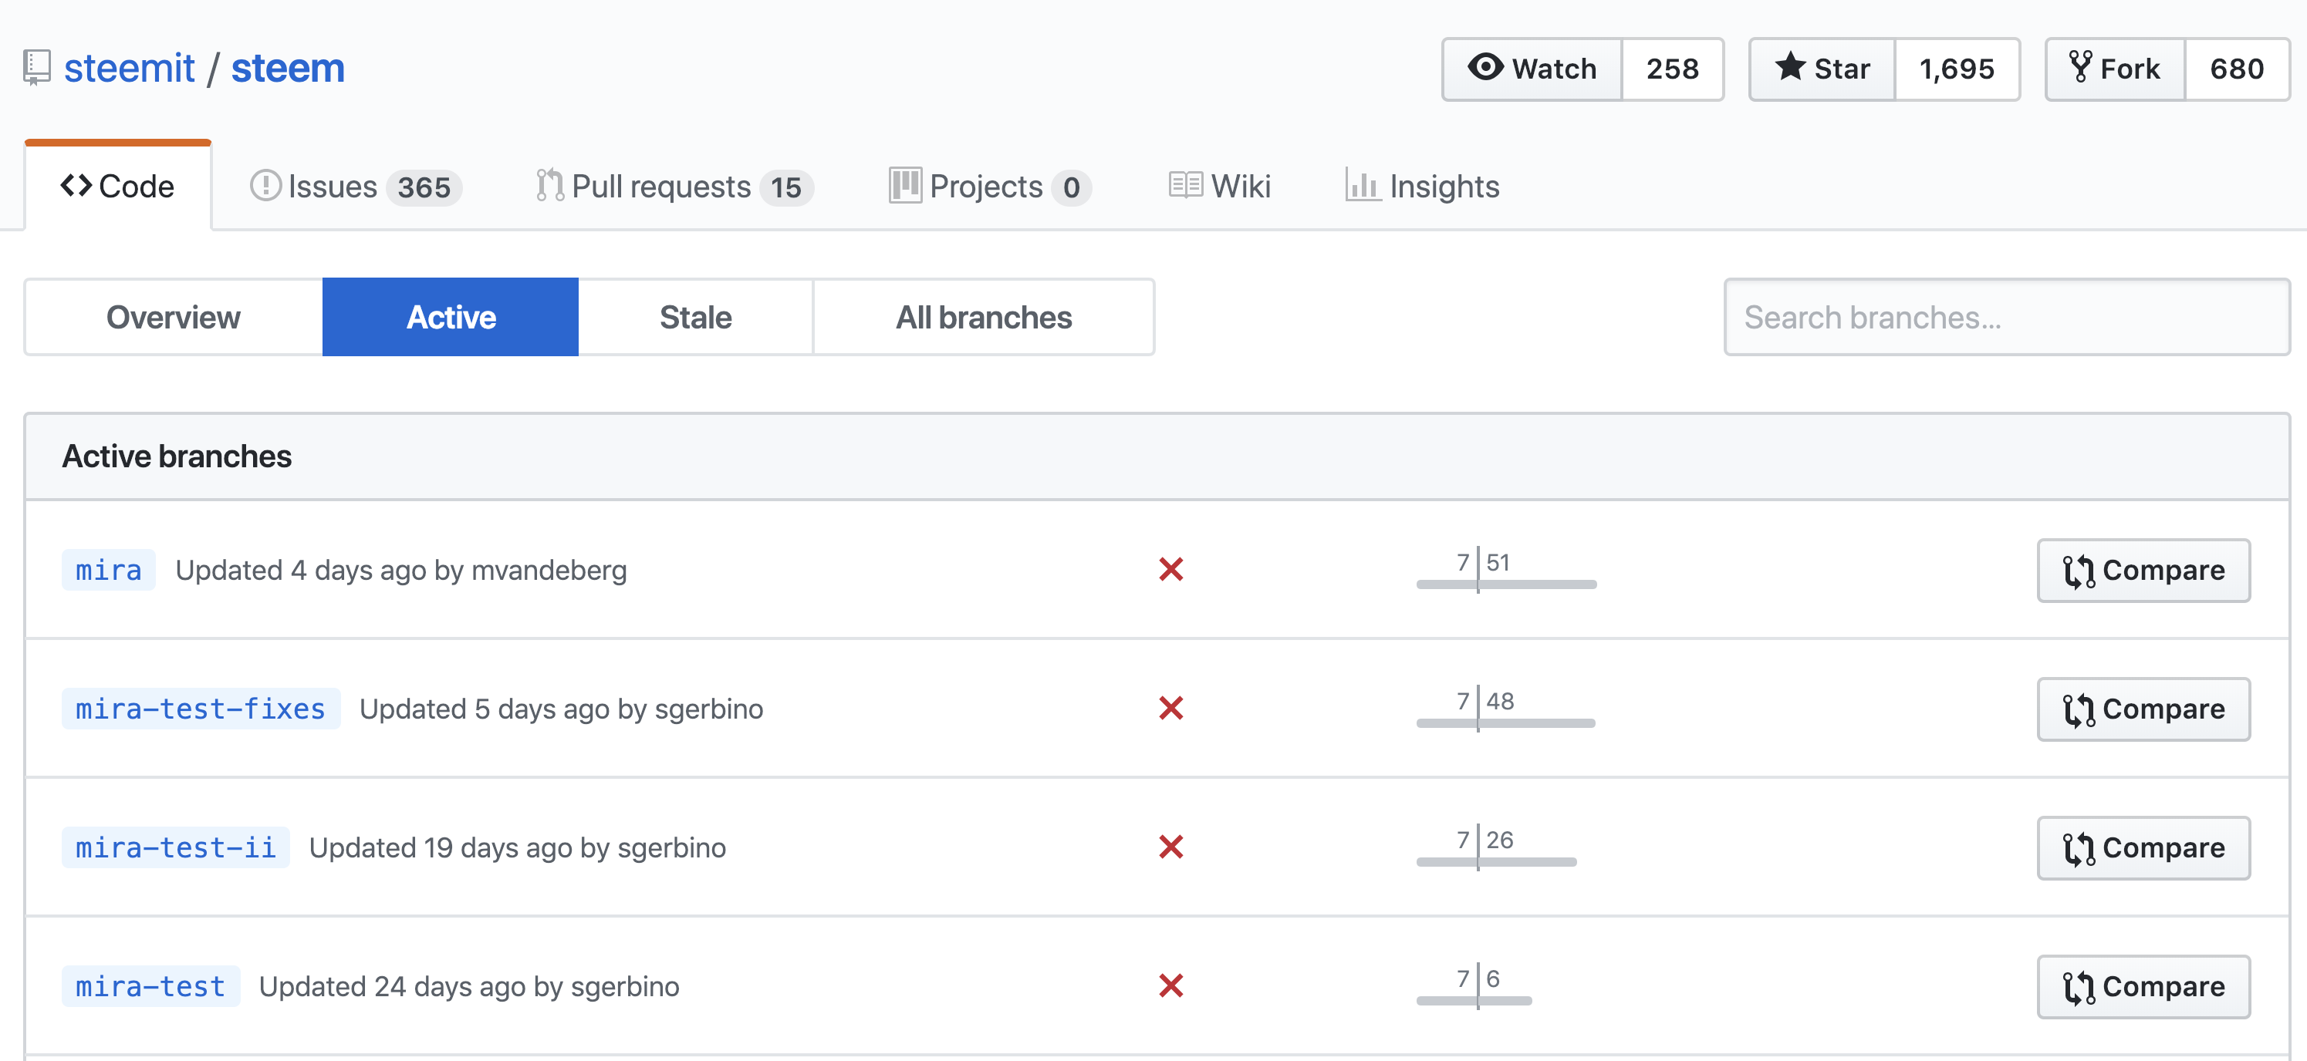Select the Active branches filter

[451, 317]
